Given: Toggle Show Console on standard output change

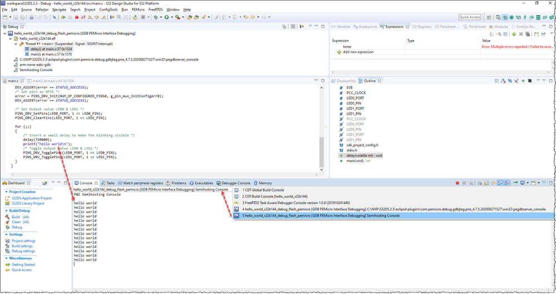Looking at the screenshot, I should click(x=500, y=183).
